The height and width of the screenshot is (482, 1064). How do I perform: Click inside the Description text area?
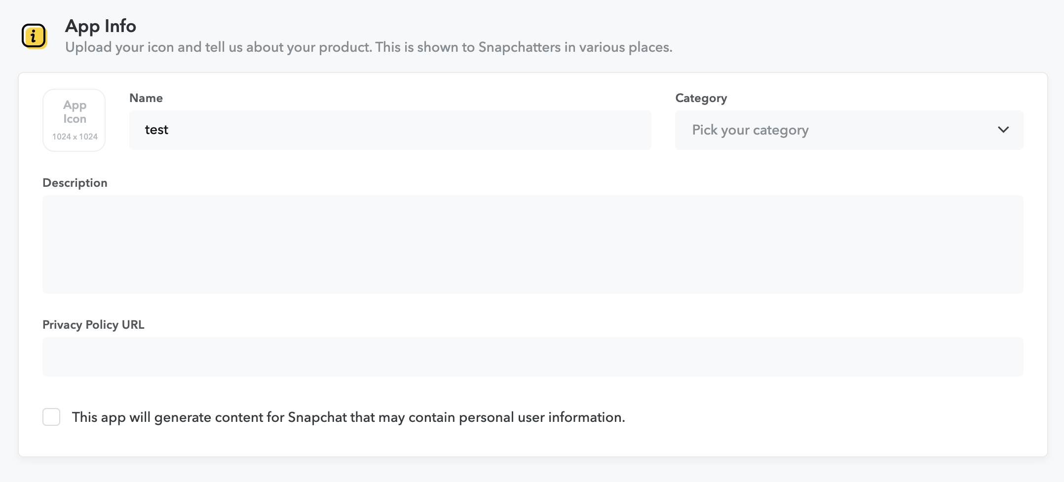point(532,244)
